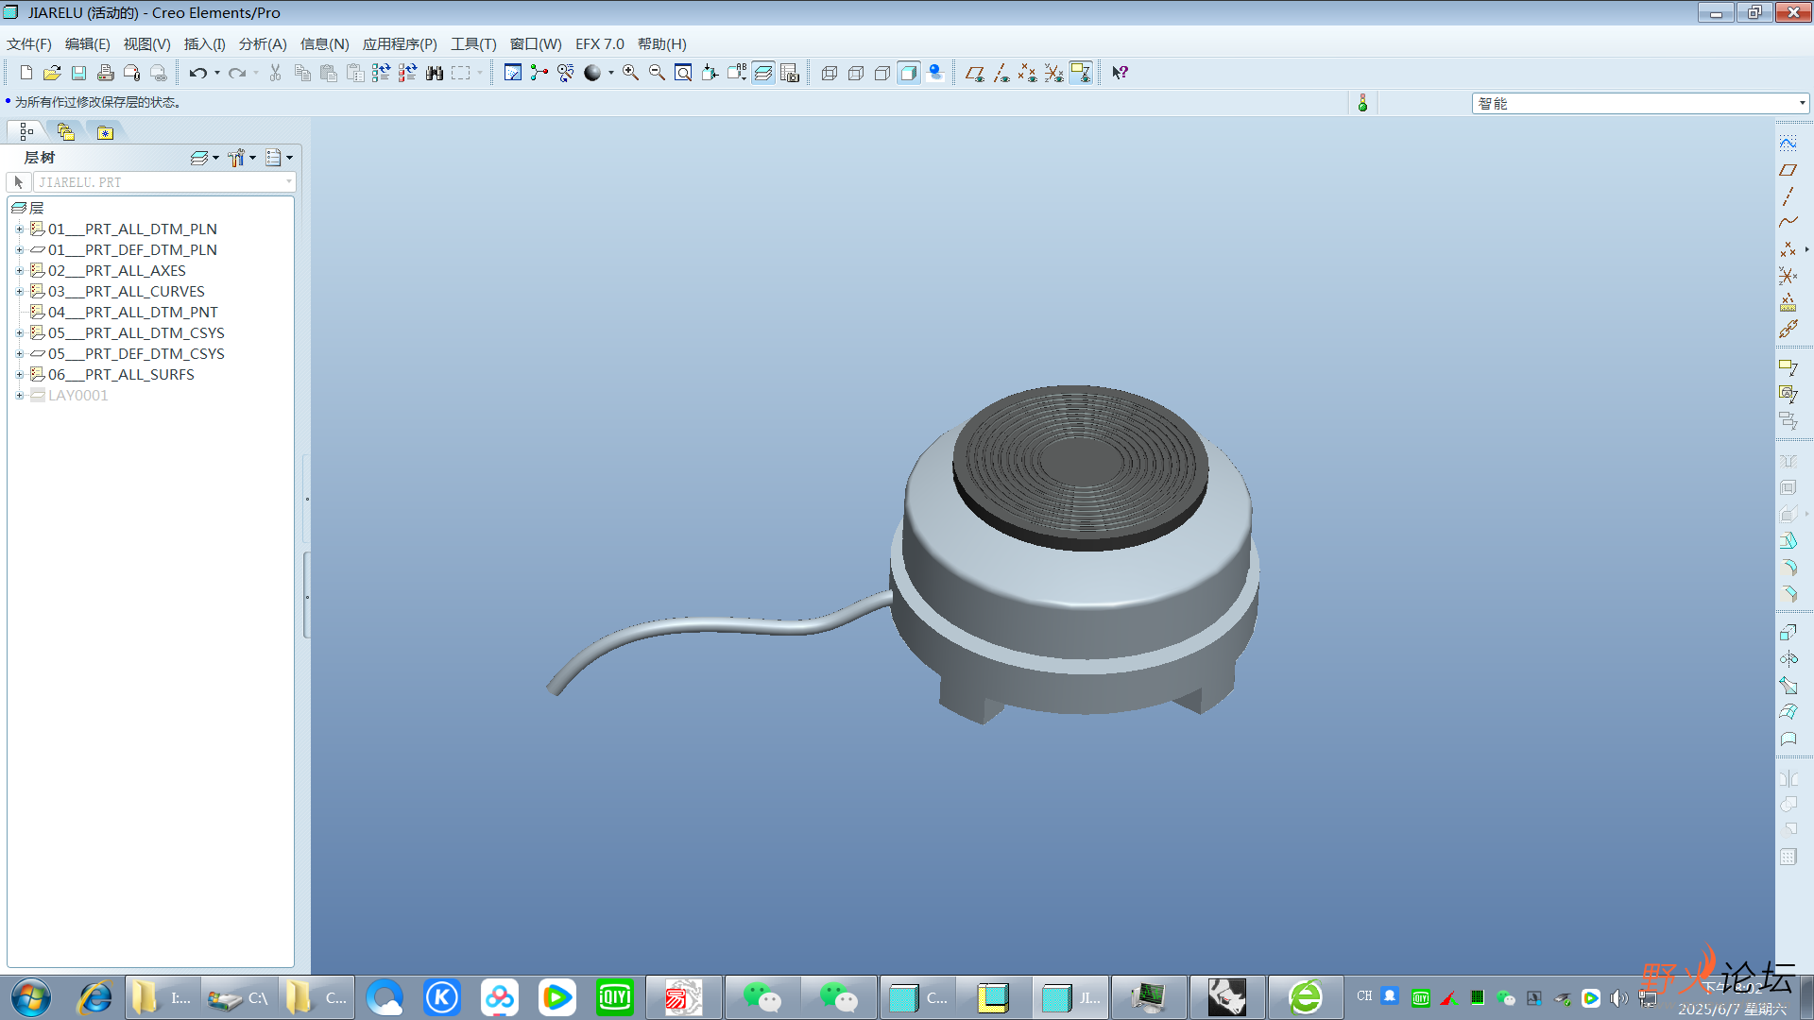Screen dimensions: 1814x1020
Task: Undo the last operation
Action: (197, 73)
